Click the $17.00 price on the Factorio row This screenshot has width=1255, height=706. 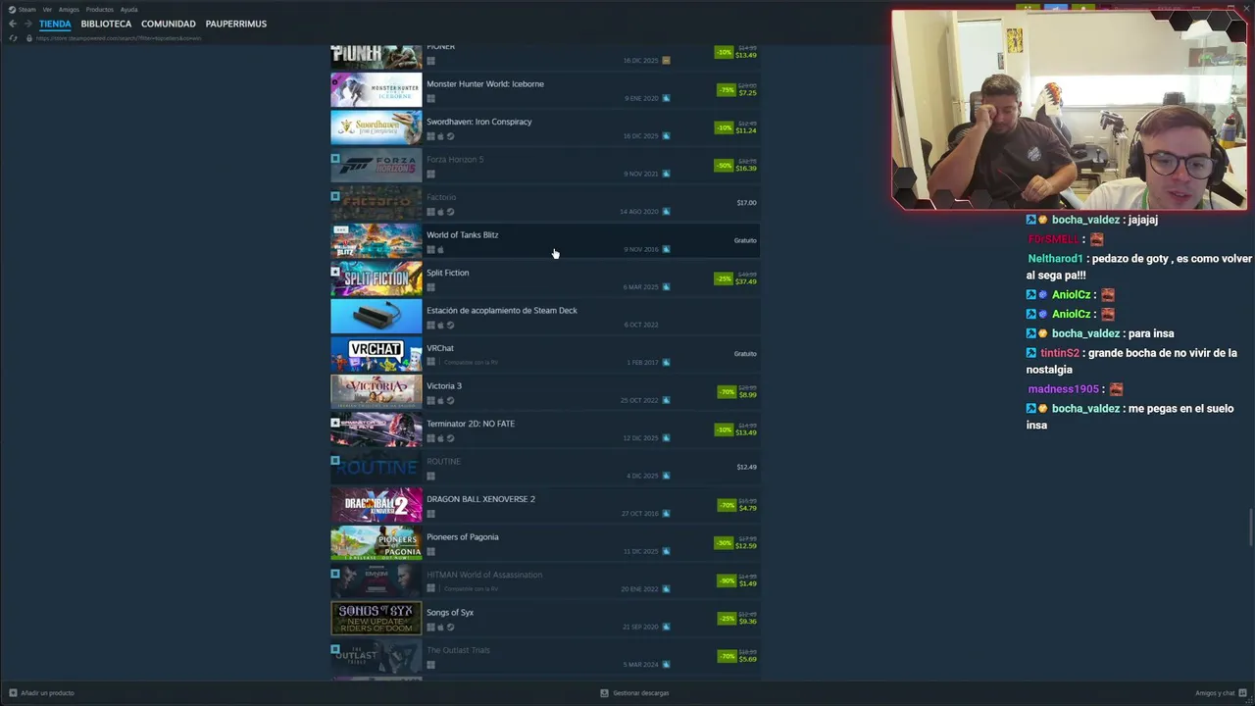point(746,203)
